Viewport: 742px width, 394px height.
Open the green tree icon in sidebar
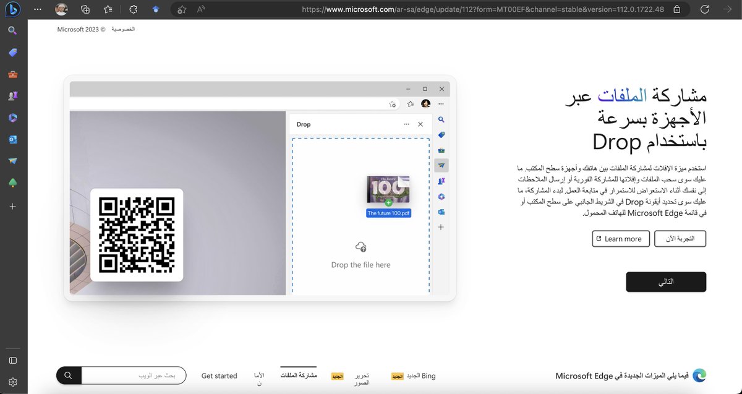pos(12,182)
